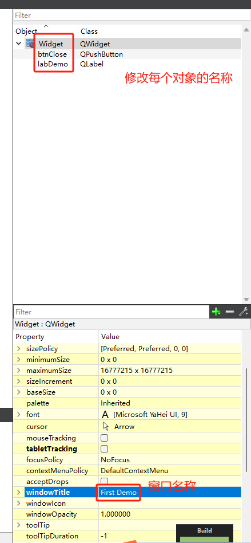Click the windowTitle value First Demo

pyautogui.click(x=118, y=492)
